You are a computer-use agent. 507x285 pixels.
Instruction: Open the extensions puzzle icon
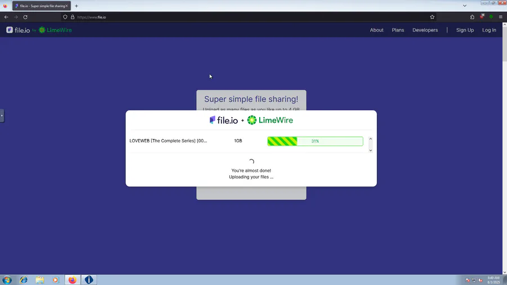[x=472, y=17]
